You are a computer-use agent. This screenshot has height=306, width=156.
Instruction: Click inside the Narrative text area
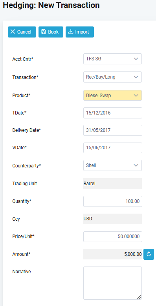pyautogui.click(x=112, y=283)
